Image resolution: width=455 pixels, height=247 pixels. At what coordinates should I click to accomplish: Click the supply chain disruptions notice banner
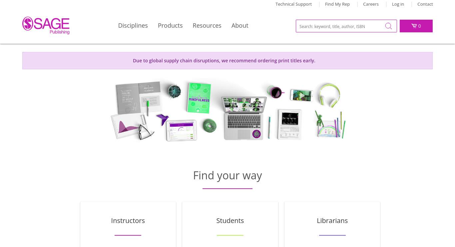[227, 61]
